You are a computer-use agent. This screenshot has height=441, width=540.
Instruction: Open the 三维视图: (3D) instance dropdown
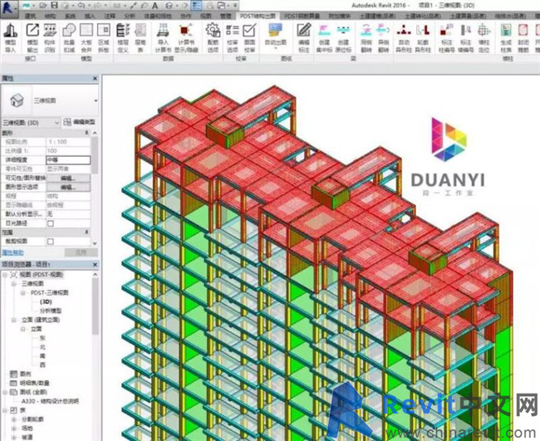(x=56, y=123)
